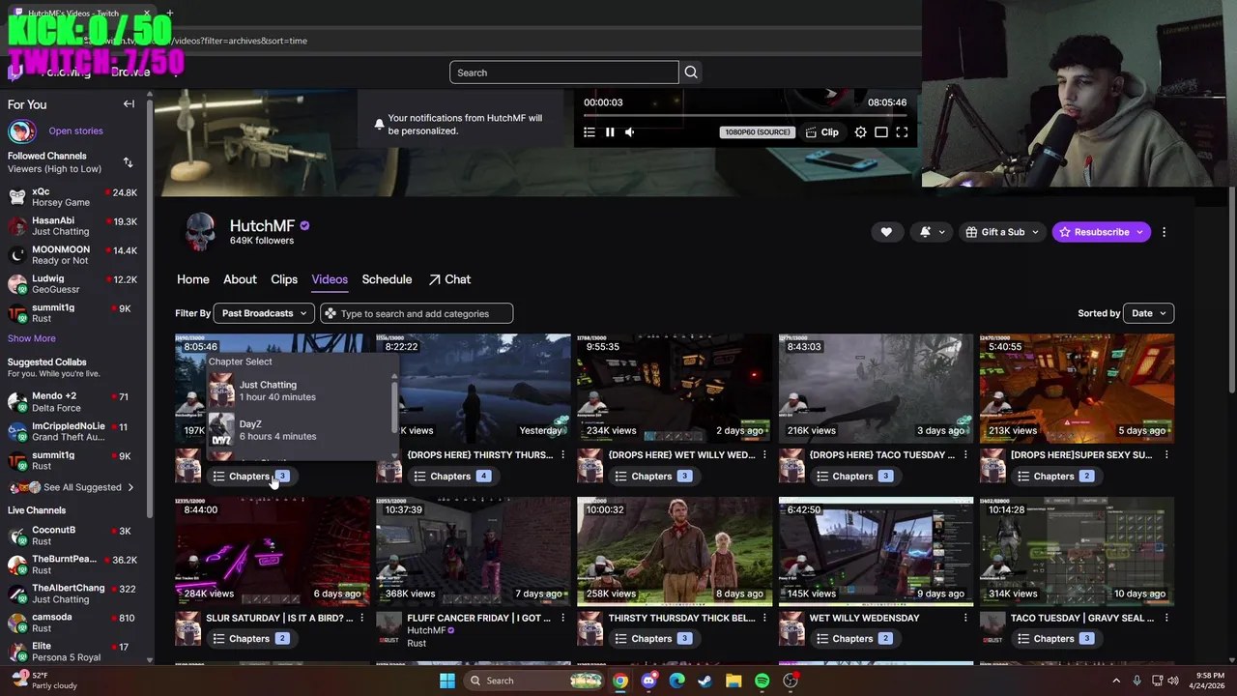Toggle fullscreen in the player

coord(902,132)
